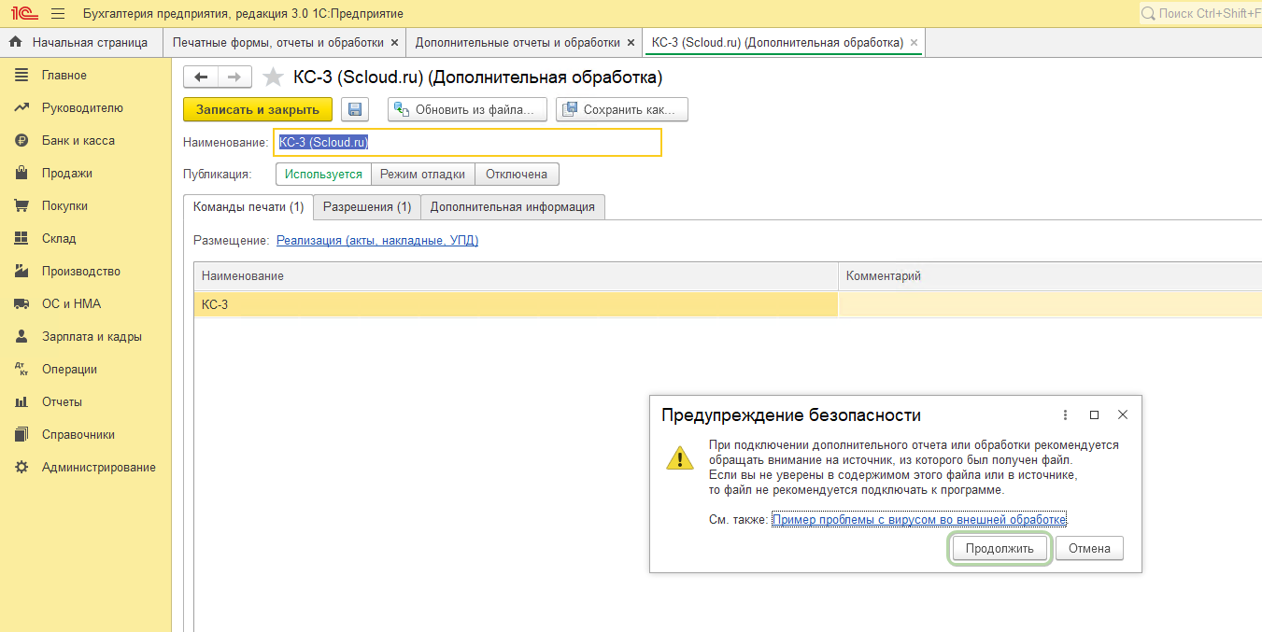The width and height of the screenshot is (1262, 632).
Task: Click the Покупки cart icon
Action: (21, 205)
